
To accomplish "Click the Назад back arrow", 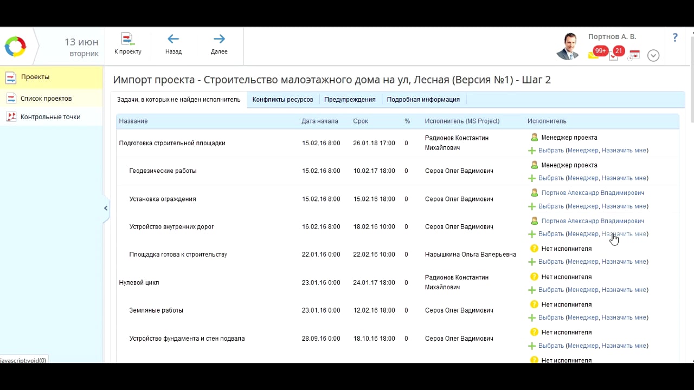I will 173,44.
